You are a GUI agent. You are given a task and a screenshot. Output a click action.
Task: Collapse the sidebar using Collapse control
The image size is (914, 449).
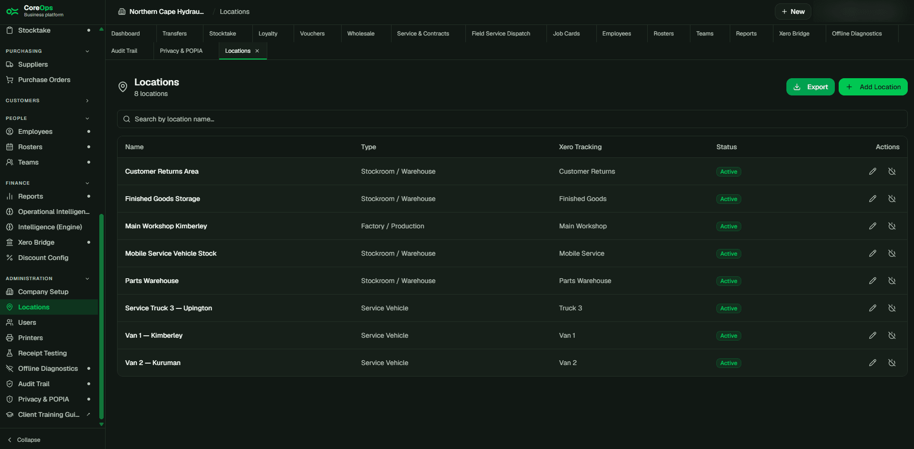point(24,440)
